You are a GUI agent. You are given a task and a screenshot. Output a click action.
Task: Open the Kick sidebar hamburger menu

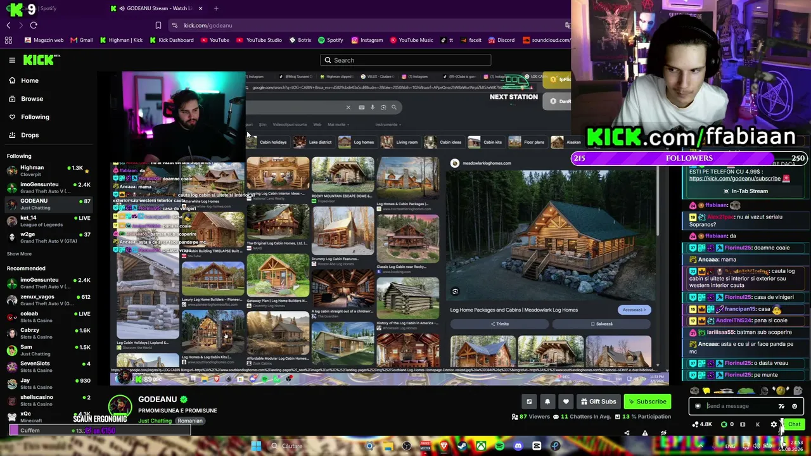[12, 60]
